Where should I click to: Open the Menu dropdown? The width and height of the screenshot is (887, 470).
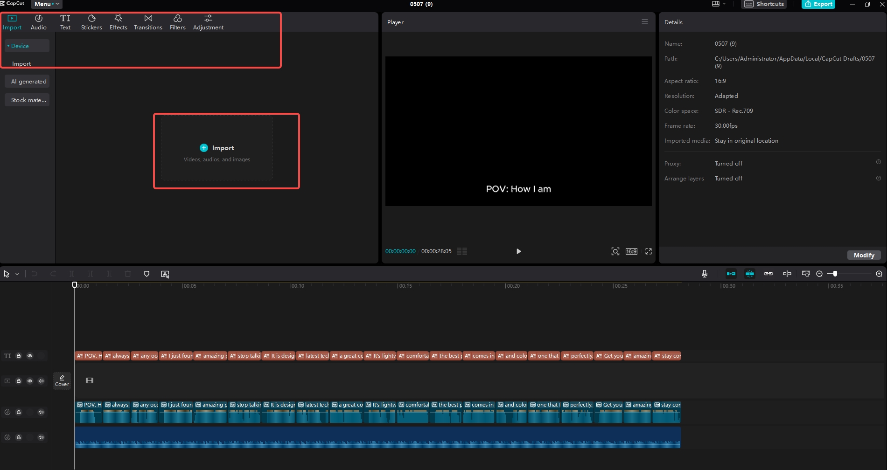pos(45,4)
